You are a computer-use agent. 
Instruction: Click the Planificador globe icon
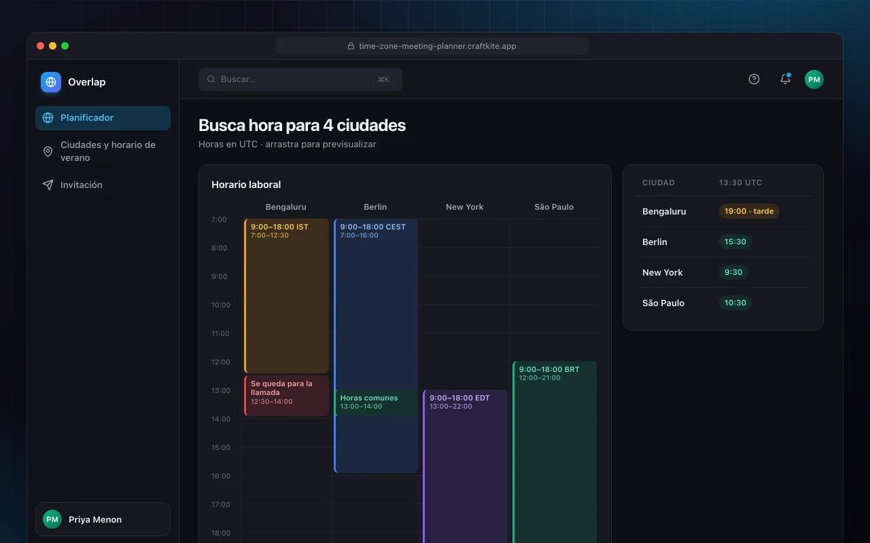pos(48,118)
